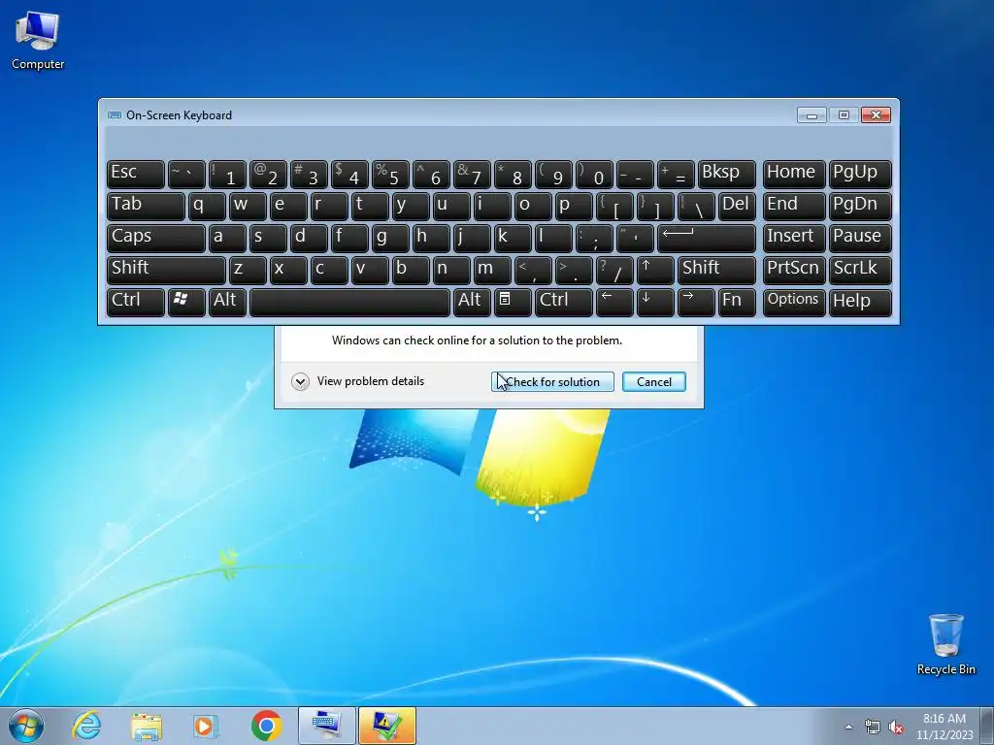
Task: Open Windows Media Player from taskbar
Action: point(206,726)
